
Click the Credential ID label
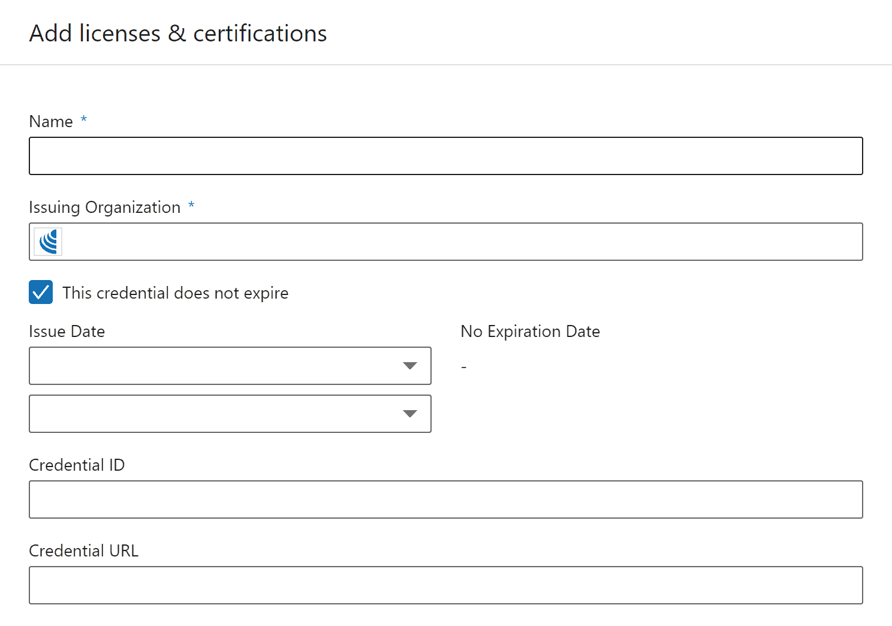[x=77, y=465]
